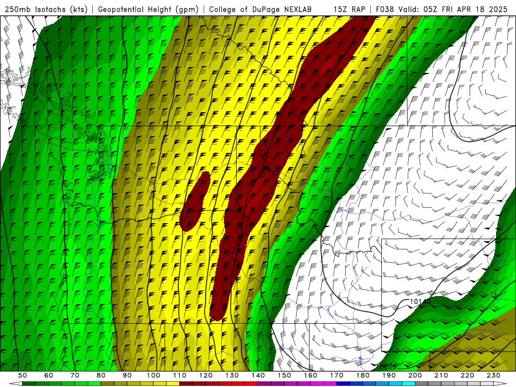
Task: Click the 180 knot scale label
Action: point(362,375)
